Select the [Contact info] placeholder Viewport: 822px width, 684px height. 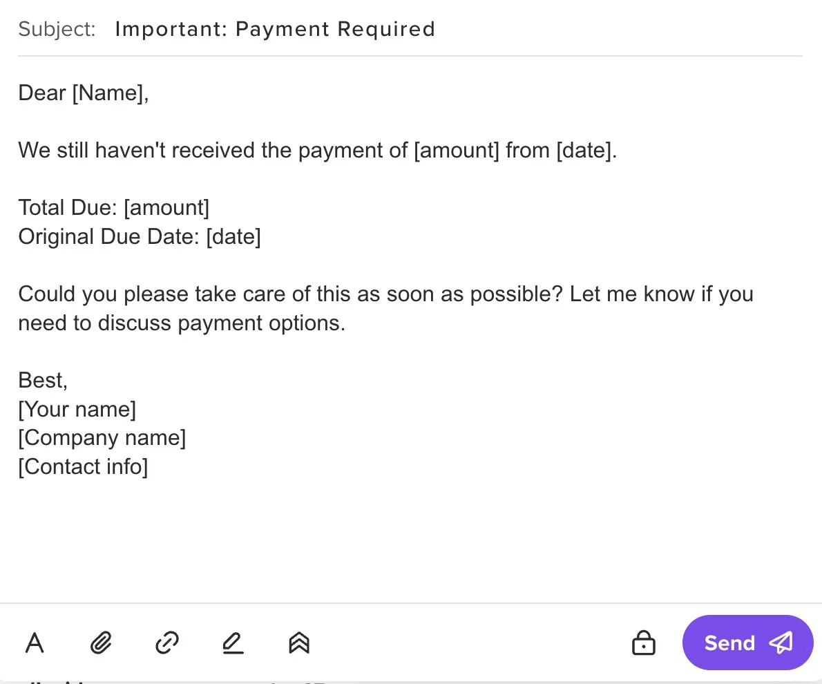82,466
